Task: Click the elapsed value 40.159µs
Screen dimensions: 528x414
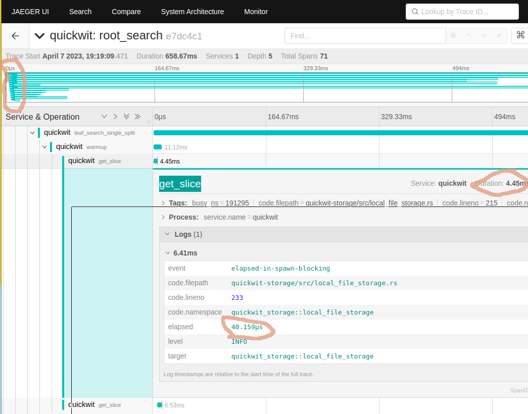Action: pos(247,327)
